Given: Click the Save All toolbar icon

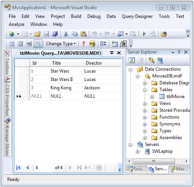Looking at the screenshot, I should (55, 34).
